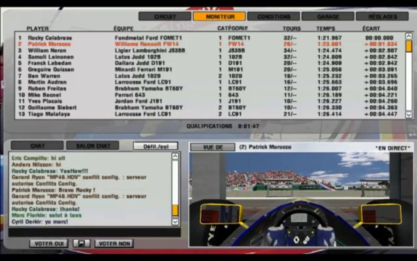Click team Ligier Lamborghini JS35B

click(150, 51)
